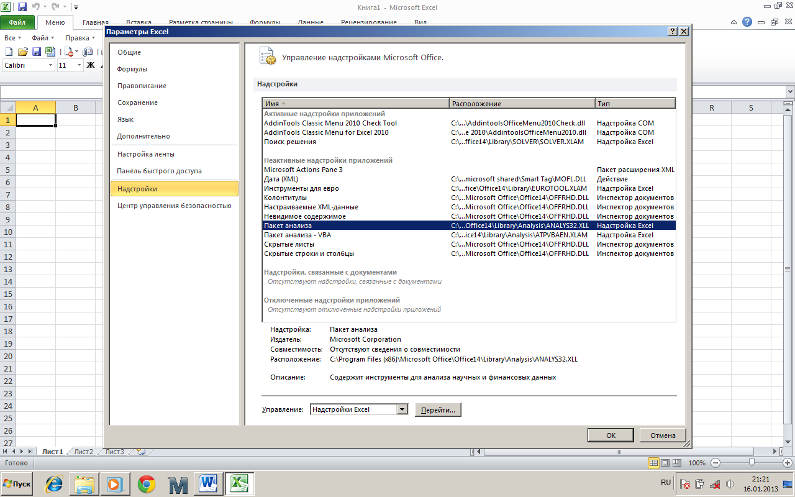795x497 pixels.
Task: Open the Файл classic menu dropdown
Action: point(43,38)
